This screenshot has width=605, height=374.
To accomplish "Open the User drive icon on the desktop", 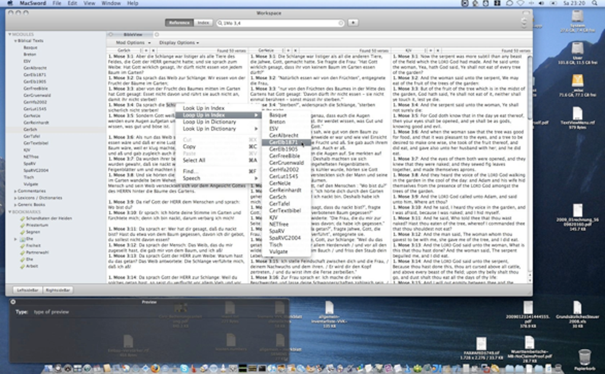I will pyautogui.click(x=578, y=49).
